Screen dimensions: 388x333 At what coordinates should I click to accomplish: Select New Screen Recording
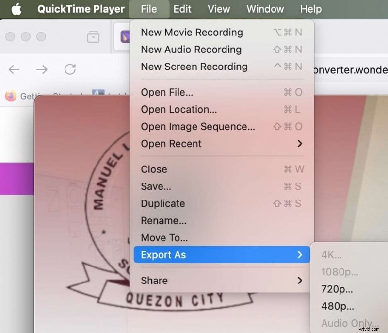[194, 67]
